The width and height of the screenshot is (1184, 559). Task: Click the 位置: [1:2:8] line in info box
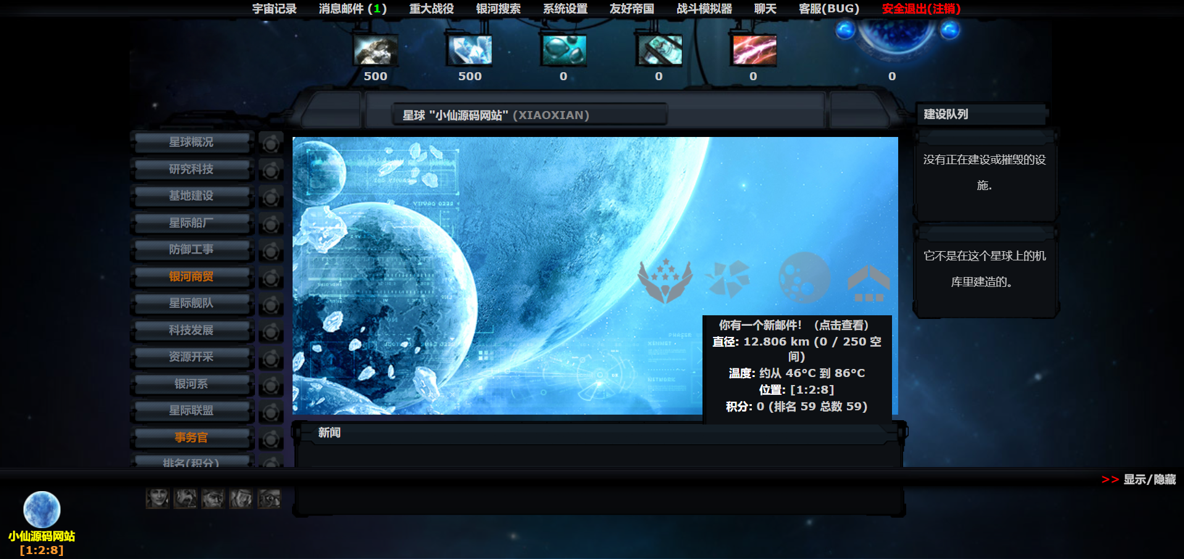[796, 390]
